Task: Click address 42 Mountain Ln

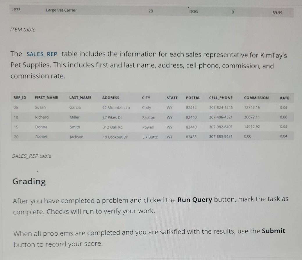Action: [116, 108]
